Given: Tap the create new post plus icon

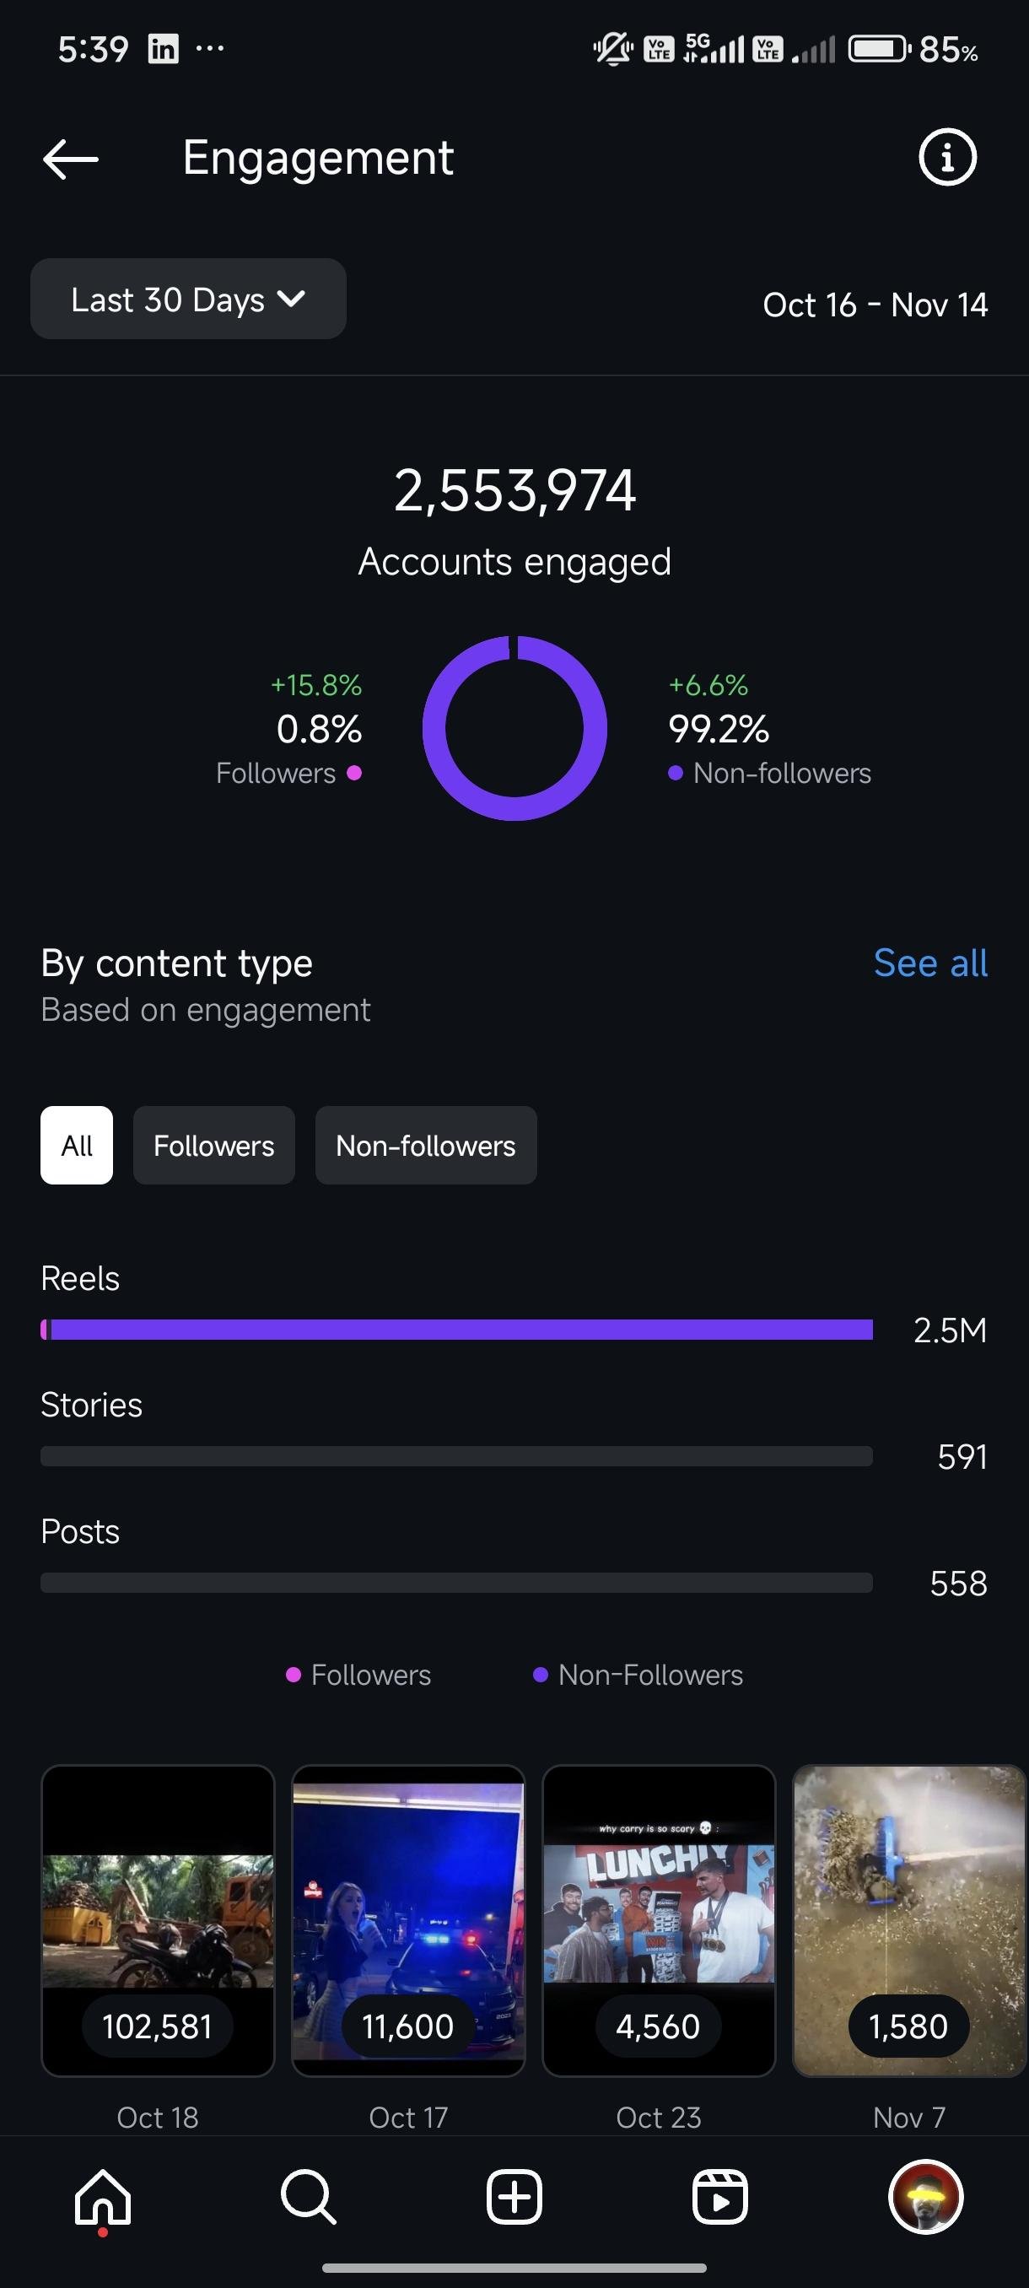Looking at the screenshot, I should tap(514, 2197).
